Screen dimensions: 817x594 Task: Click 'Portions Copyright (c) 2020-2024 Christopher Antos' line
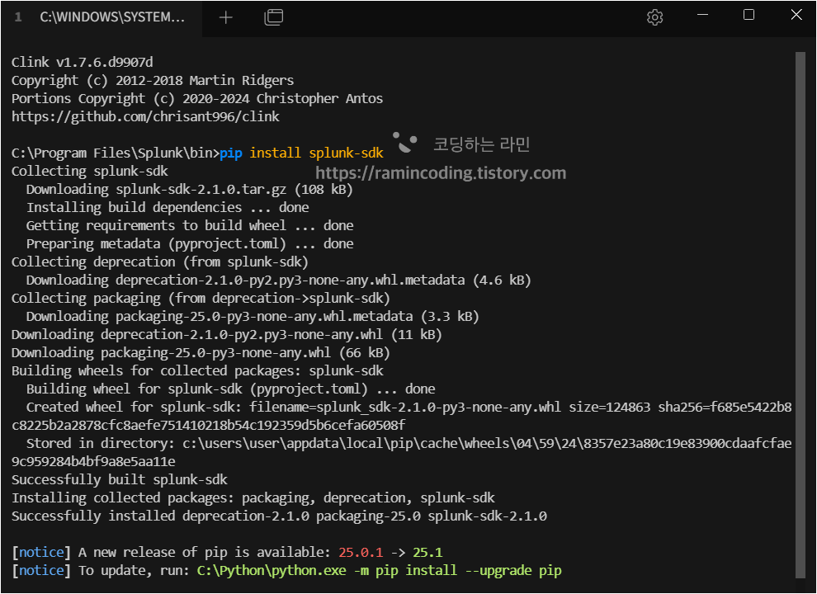[197, 98]
